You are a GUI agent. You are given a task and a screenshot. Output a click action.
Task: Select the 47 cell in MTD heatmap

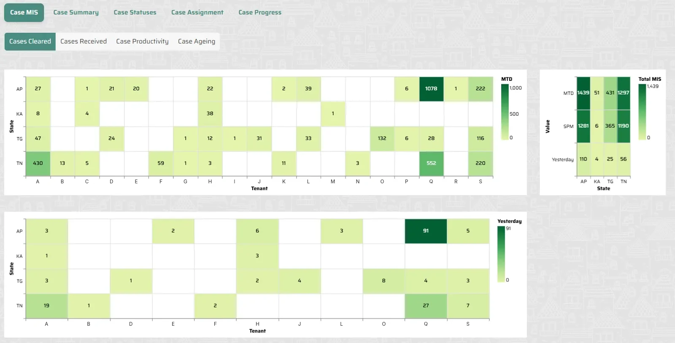[x=38, y=139]
